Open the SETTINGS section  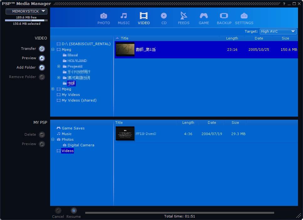[244, 18]
